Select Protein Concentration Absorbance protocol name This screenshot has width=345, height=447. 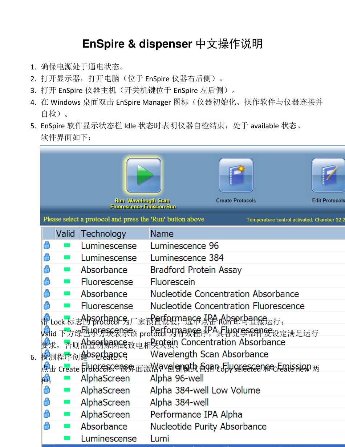[218, 342]
